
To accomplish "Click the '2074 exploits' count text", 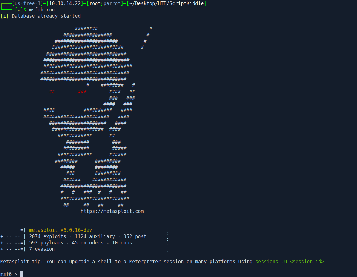I will click(x=48, y=236).
